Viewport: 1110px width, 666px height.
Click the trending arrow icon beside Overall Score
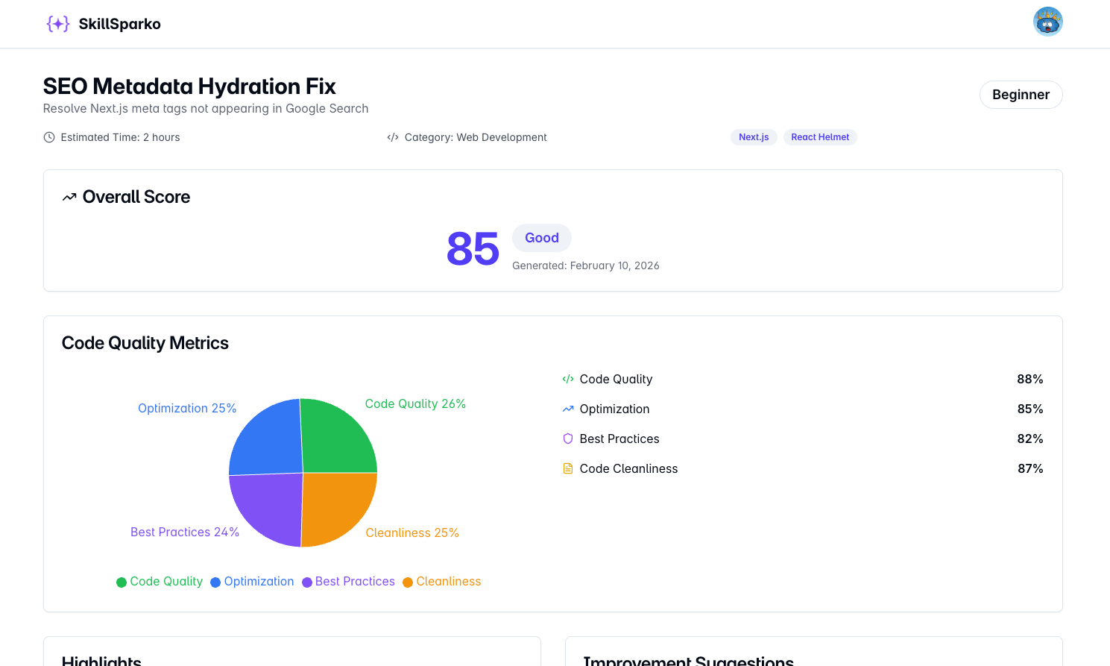pyautogui.click(x=69, y=196)
